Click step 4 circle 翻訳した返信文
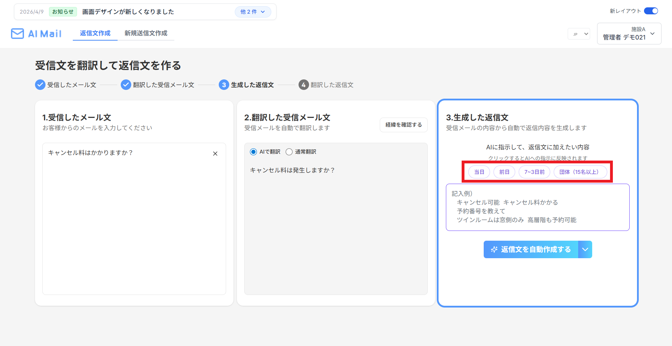This screenshot has height=346, width=672. click(303, 85)
